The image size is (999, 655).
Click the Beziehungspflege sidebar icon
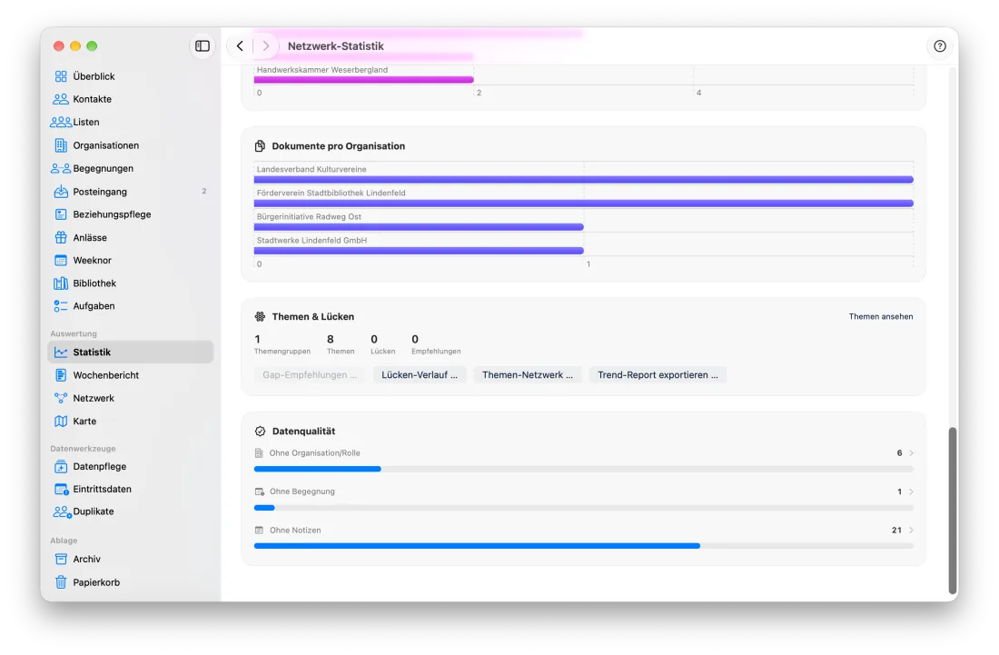pyautogui.click(x=61, y=214)
